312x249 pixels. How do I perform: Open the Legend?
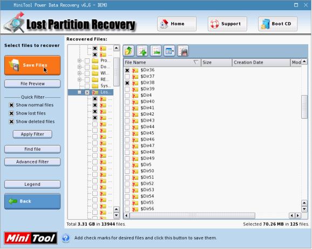point(32,185)
